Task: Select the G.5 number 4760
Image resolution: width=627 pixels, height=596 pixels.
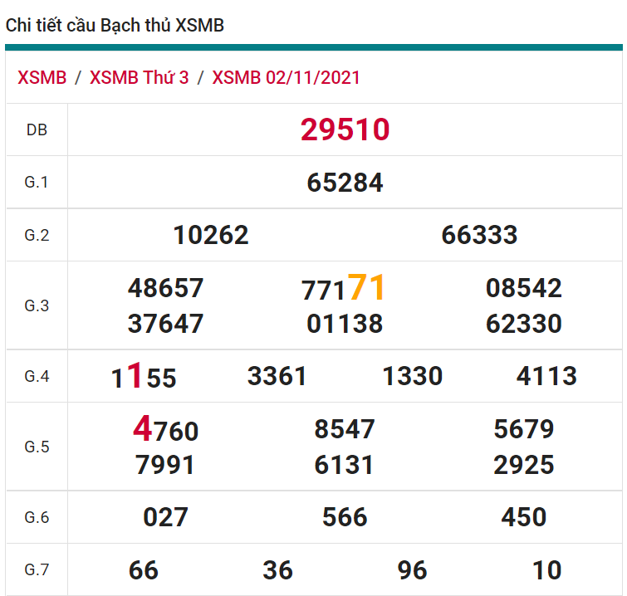Action: (x=165, y=430)
